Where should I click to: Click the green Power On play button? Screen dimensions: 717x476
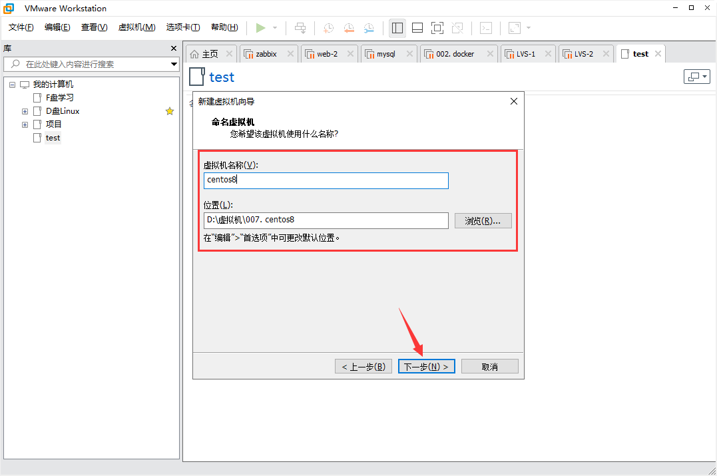(x=261, y=28)
